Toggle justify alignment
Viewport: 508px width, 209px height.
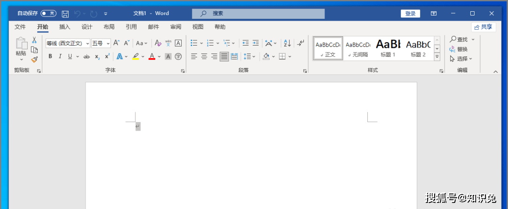[x=224, y=57]
